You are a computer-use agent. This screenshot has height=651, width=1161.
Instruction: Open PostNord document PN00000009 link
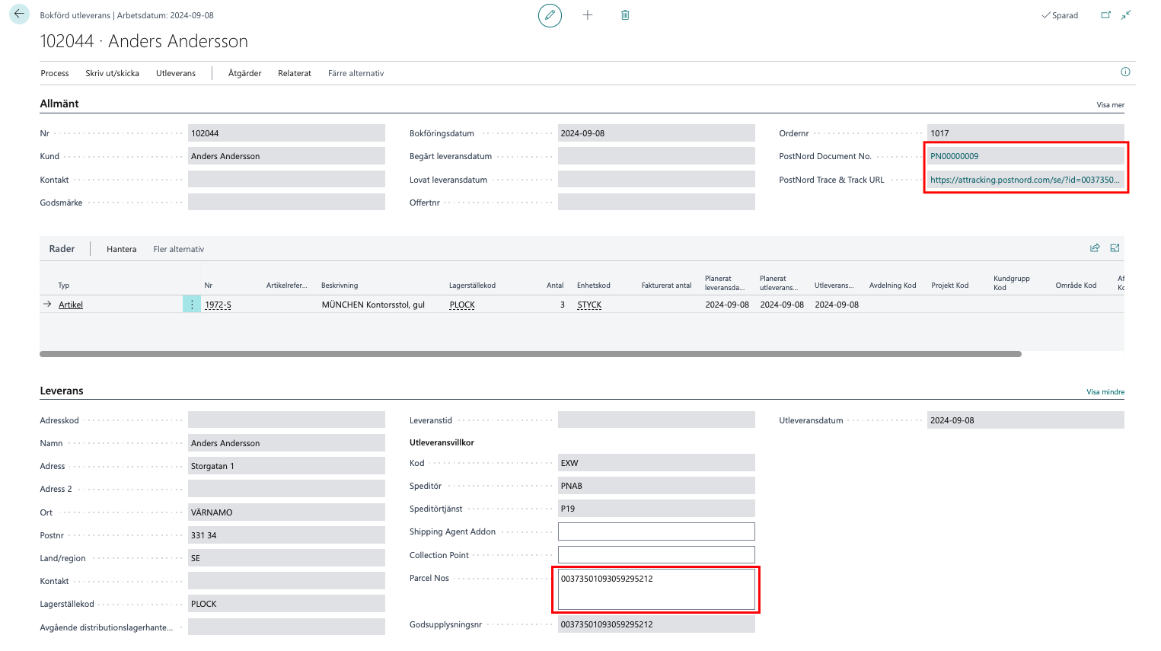click(955, 156)
